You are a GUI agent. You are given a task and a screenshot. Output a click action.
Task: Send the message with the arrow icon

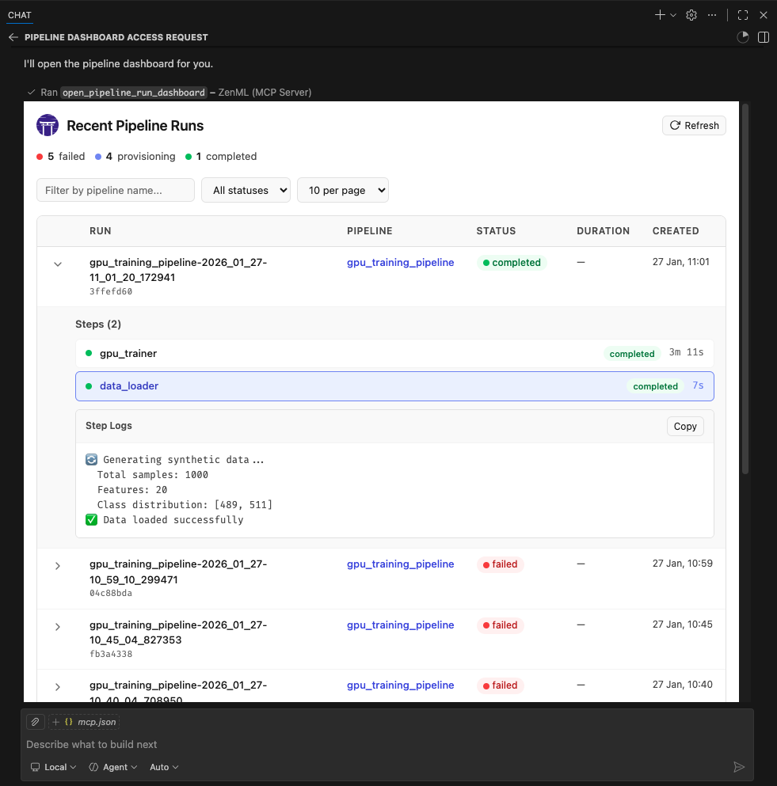739,766
